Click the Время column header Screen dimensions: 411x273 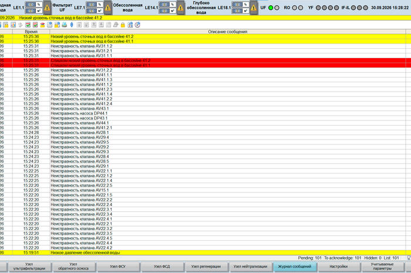pos(31,32)
